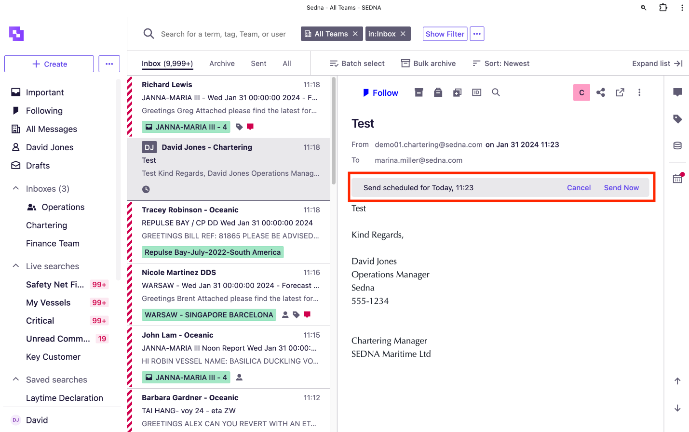Open the Sort: Newest dropdown
This screenshot has width=689, height=432.
(501, 64)
